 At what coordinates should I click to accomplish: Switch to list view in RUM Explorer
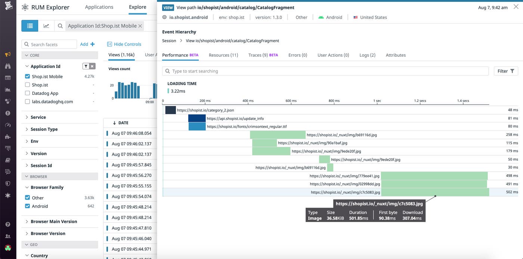click(30, 26)
